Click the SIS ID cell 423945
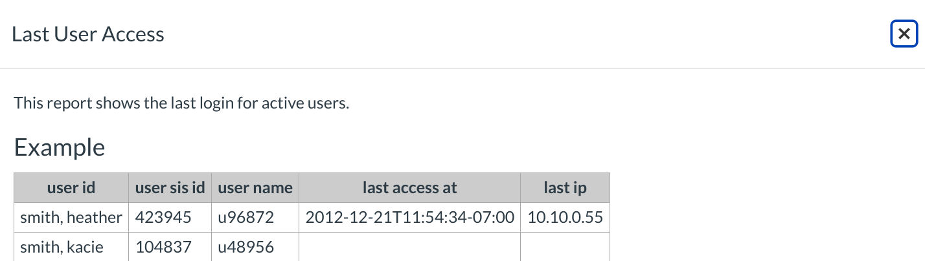 pos(163,218)
